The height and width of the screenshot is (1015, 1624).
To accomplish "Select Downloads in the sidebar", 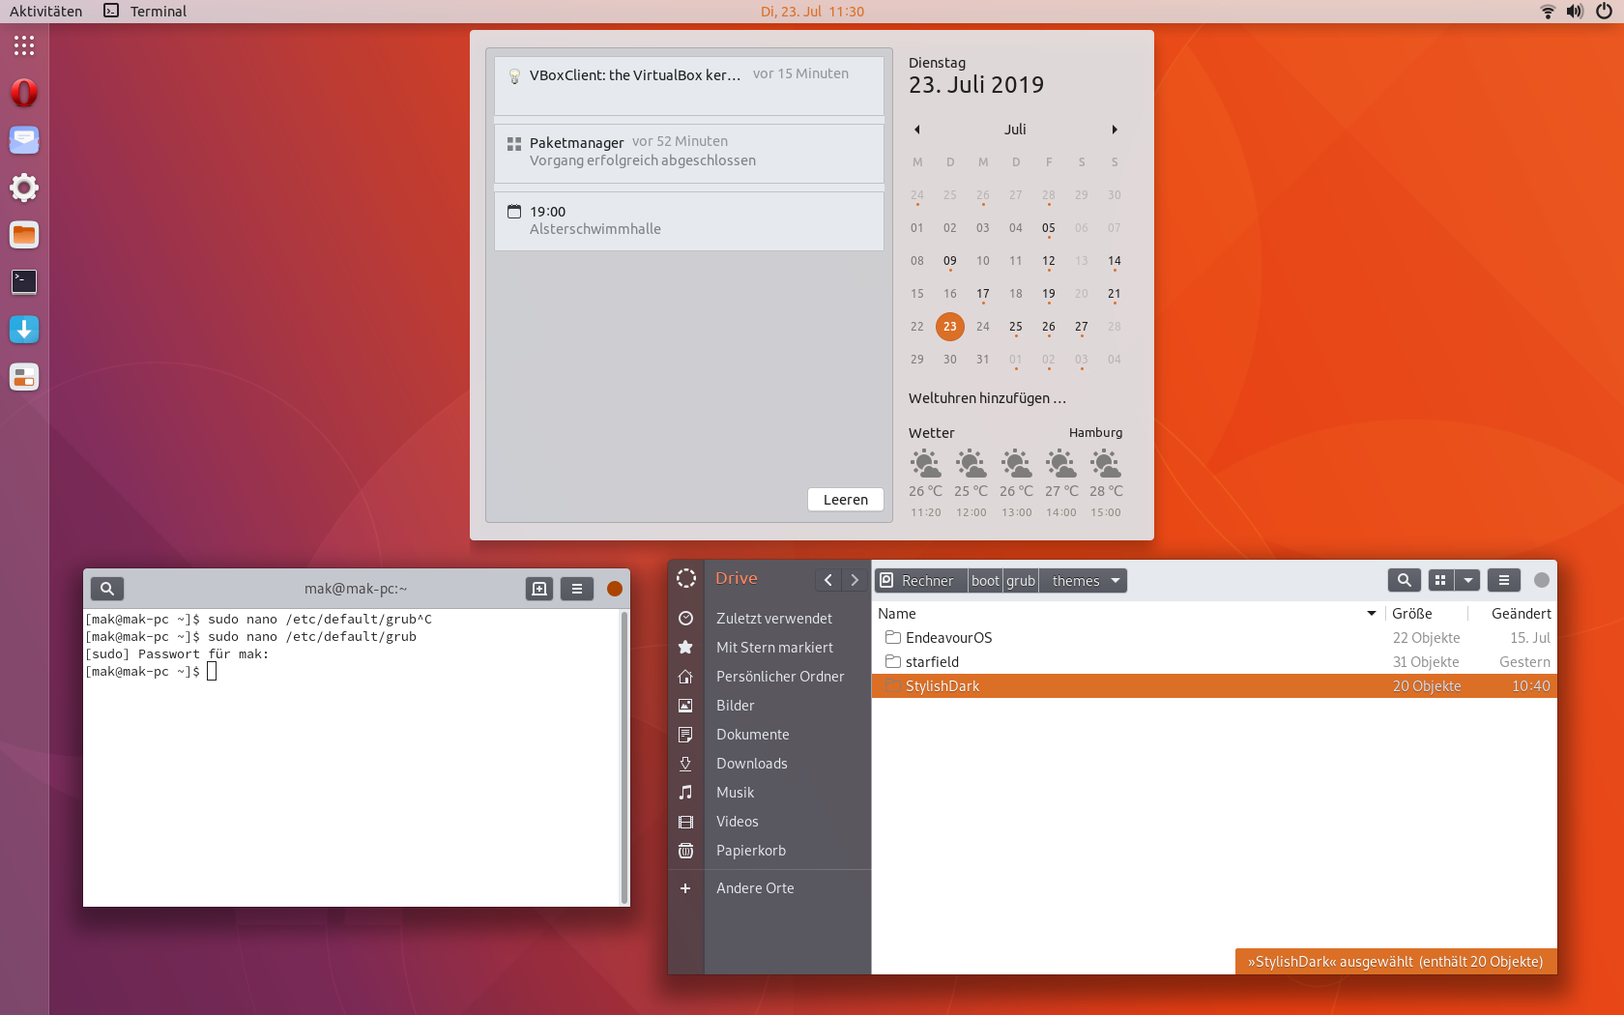I will 751,764.
